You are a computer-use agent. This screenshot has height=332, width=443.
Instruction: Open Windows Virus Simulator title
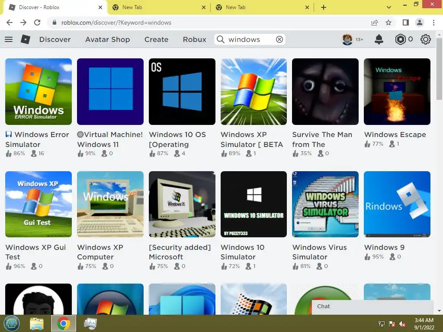(320, 252)
